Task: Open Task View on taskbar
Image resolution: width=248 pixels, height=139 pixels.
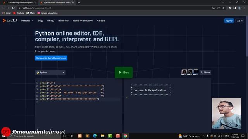Action: tap(72, 136)
